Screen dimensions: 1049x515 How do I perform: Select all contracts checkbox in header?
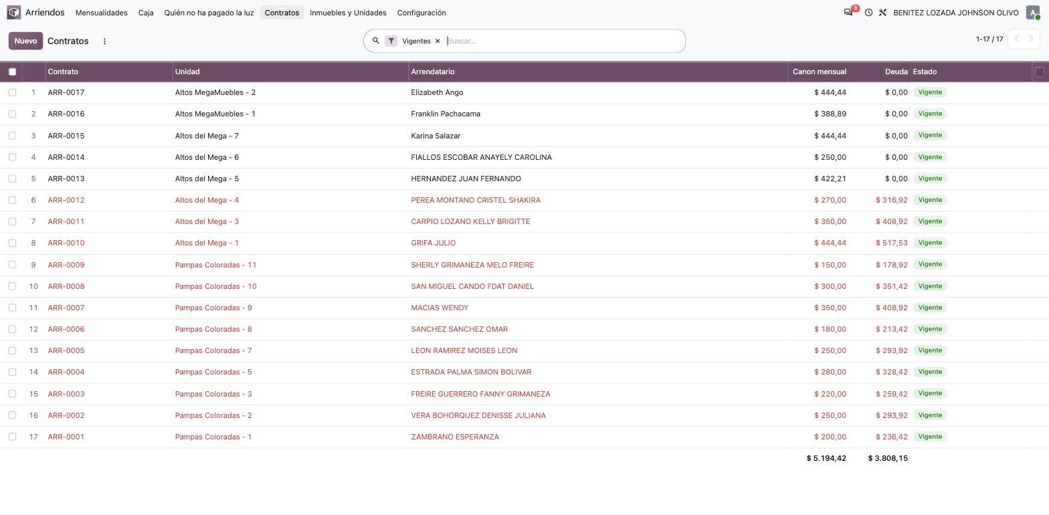[x=12, y=72]
